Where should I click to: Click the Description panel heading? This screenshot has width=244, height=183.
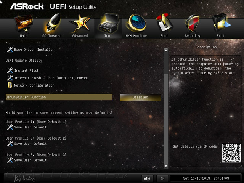(x=206, y=47)
